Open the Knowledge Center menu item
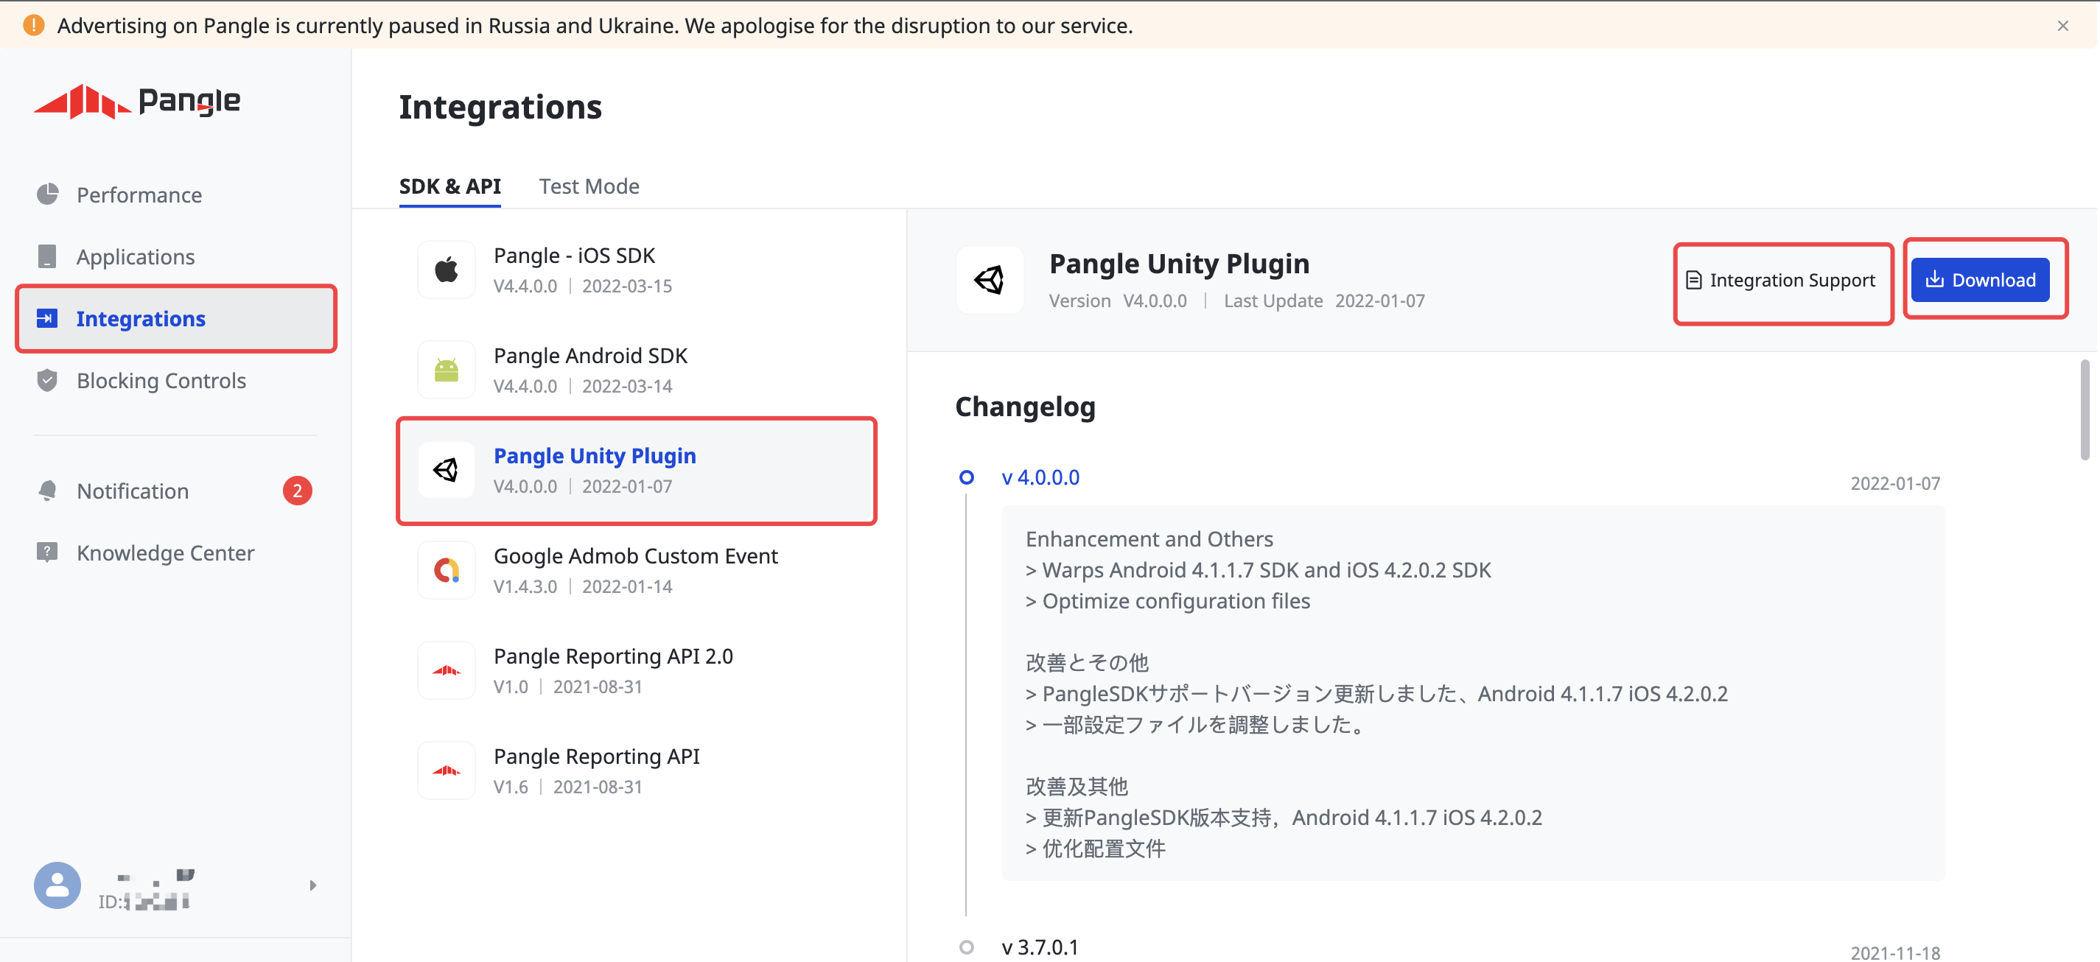The width and height of the screenshot is (2100, 962). pyautogui.click(x=175, y=554)
